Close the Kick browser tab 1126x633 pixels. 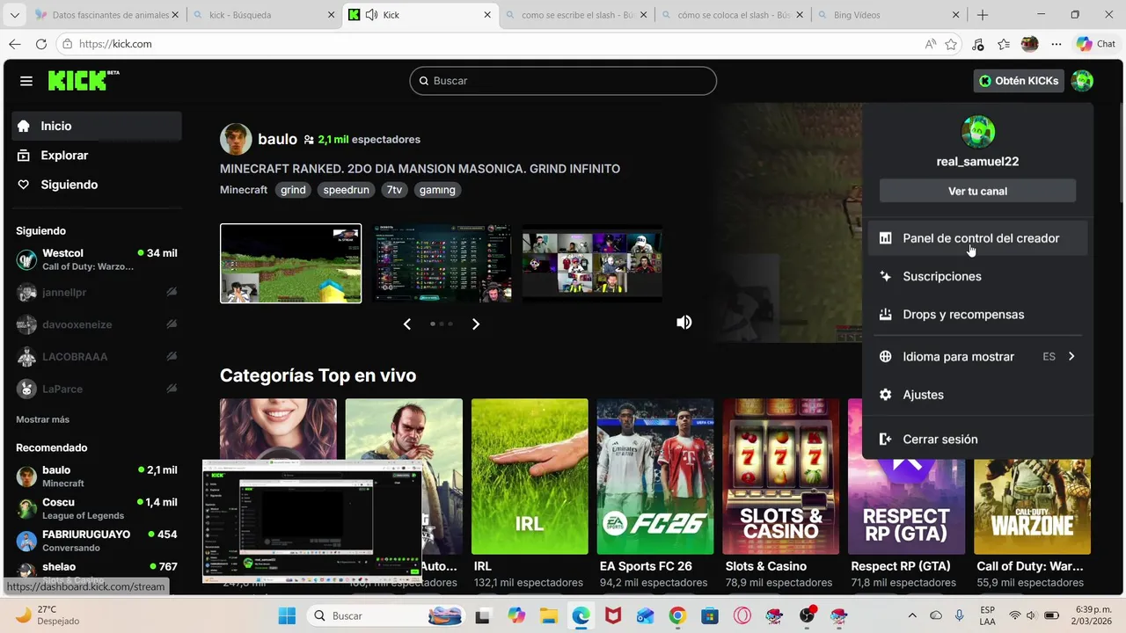point(488,15)
